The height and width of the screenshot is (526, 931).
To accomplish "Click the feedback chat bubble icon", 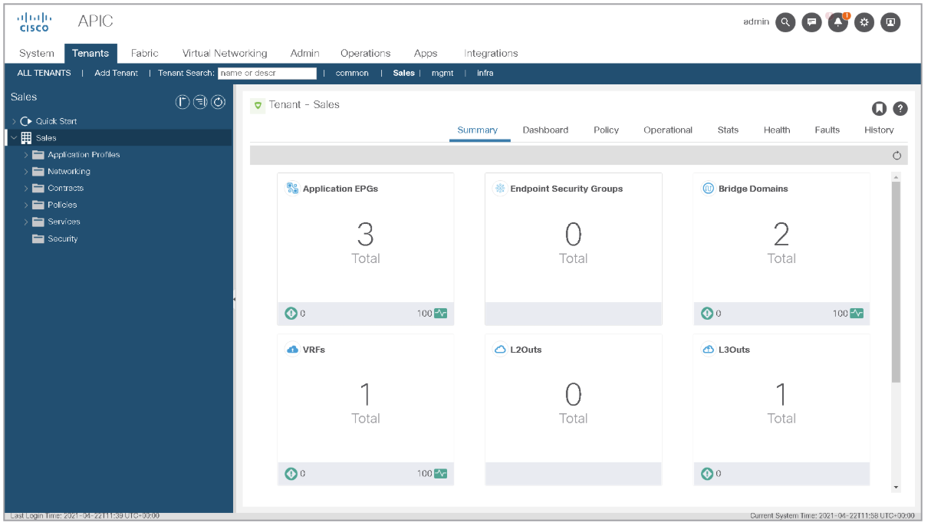I will coord(811,22).
